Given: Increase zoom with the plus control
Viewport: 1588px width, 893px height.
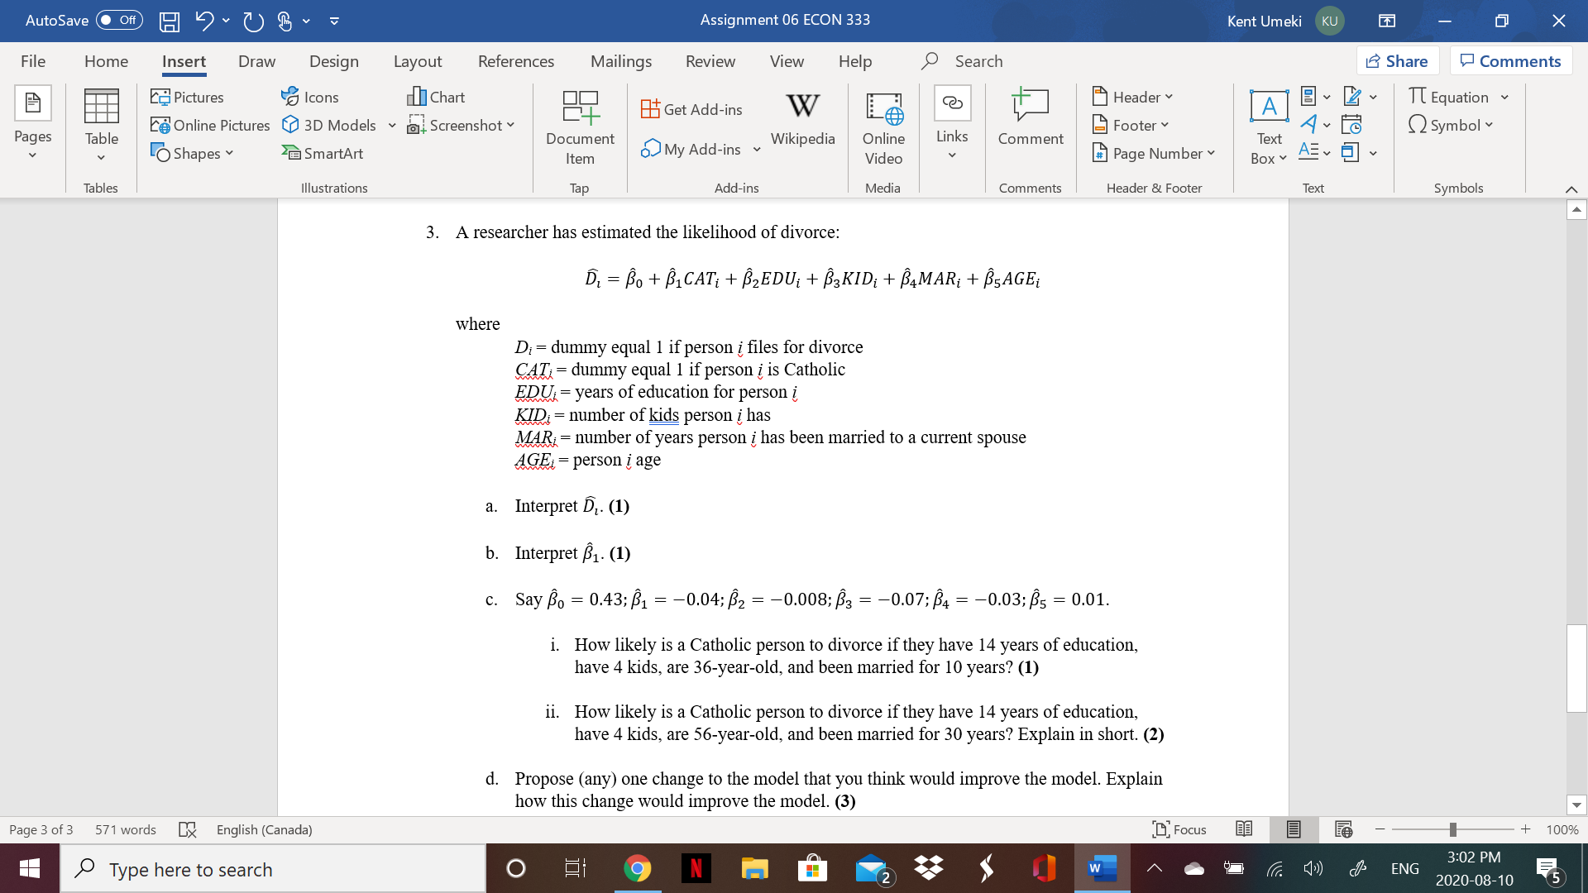Looking at the screenshot, I should [x=1526, y=829].
